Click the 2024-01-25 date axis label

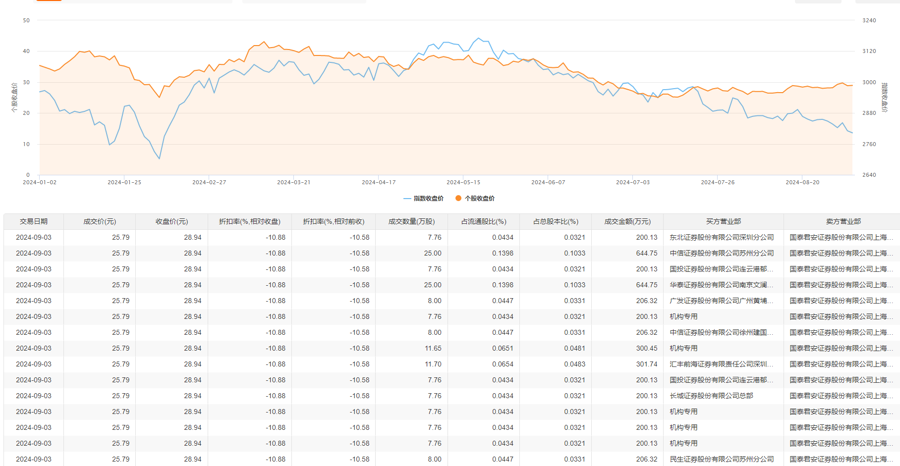point(124,182)
